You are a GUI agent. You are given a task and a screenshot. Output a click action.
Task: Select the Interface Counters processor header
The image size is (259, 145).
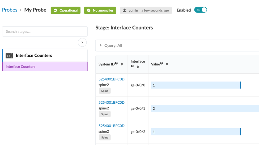click(x=34, y=55)
